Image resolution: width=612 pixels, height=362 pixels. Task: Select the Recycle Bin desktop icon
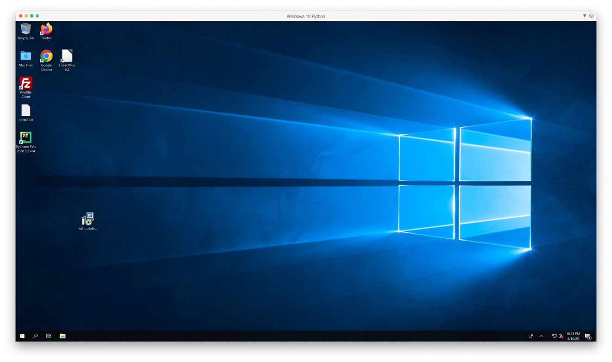[x=26, y=31]
